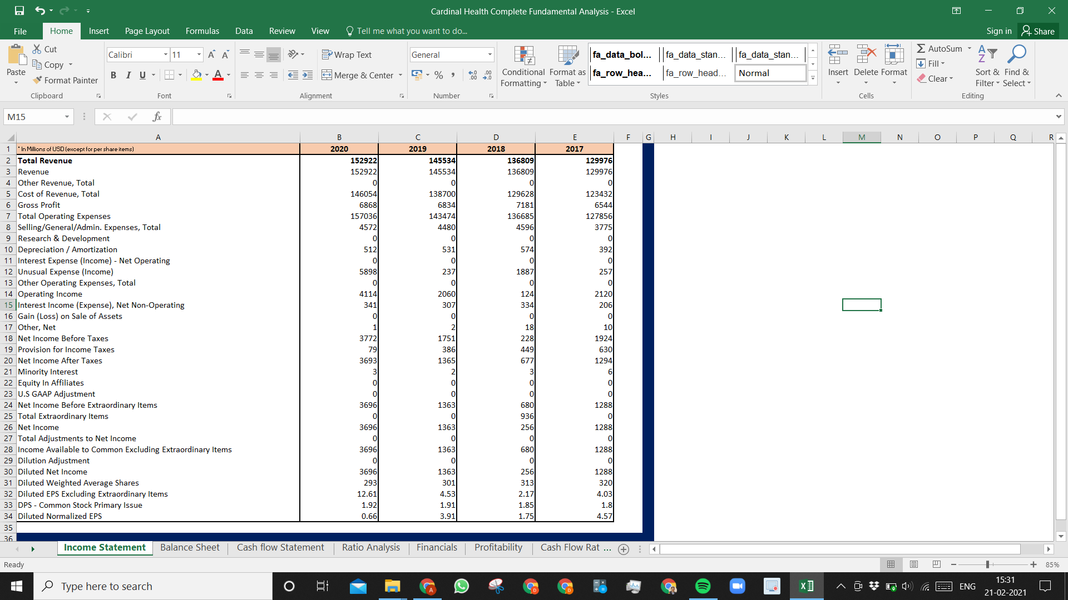Open the Name Box dropdown arrow
Viewport: 1068px width, 600px height.
tap(67, 117)
